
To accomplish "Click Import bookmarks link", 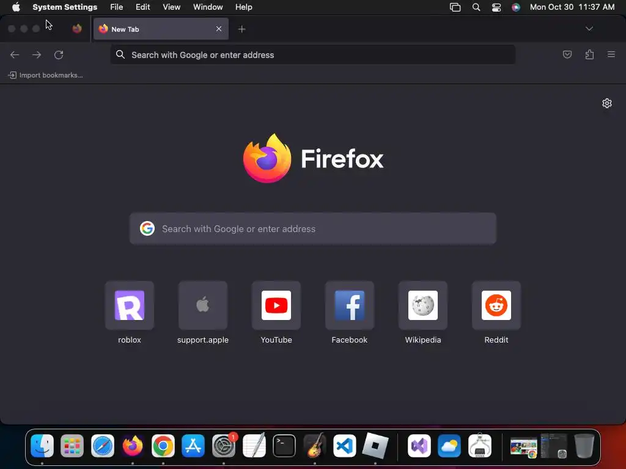I will (x=46, y=75).
